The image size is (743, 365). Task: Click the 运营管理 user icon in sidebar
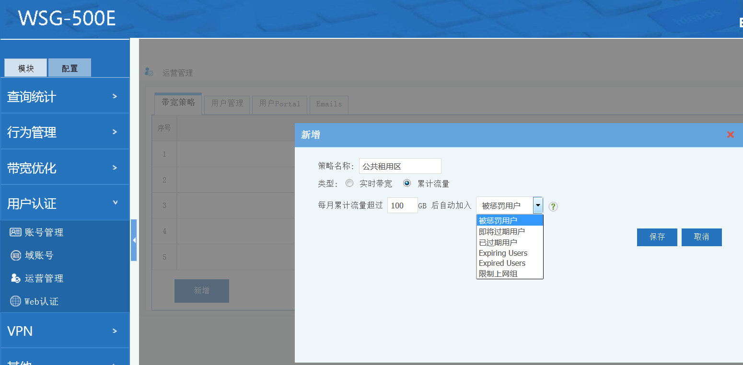point(15,278)
